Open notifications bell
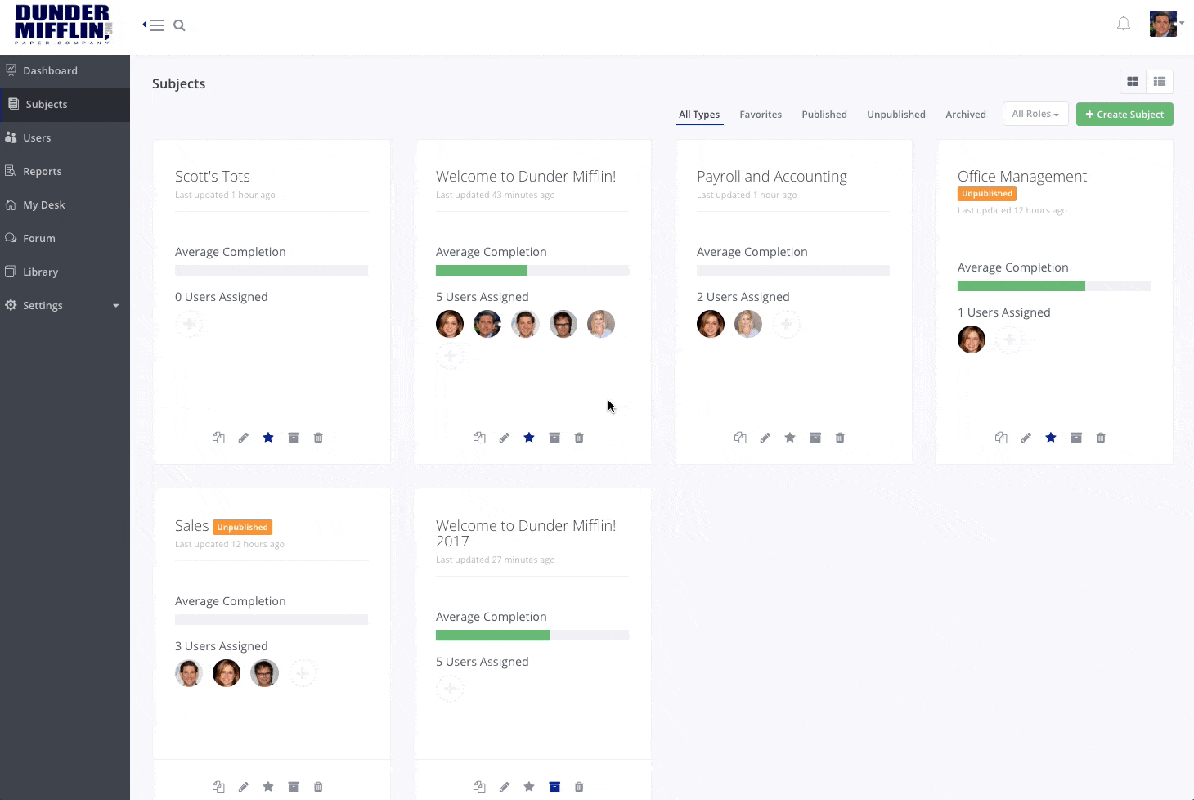Image resolution: width=1194 pixels, height=800 pixels. click(x=1124, y=24)
